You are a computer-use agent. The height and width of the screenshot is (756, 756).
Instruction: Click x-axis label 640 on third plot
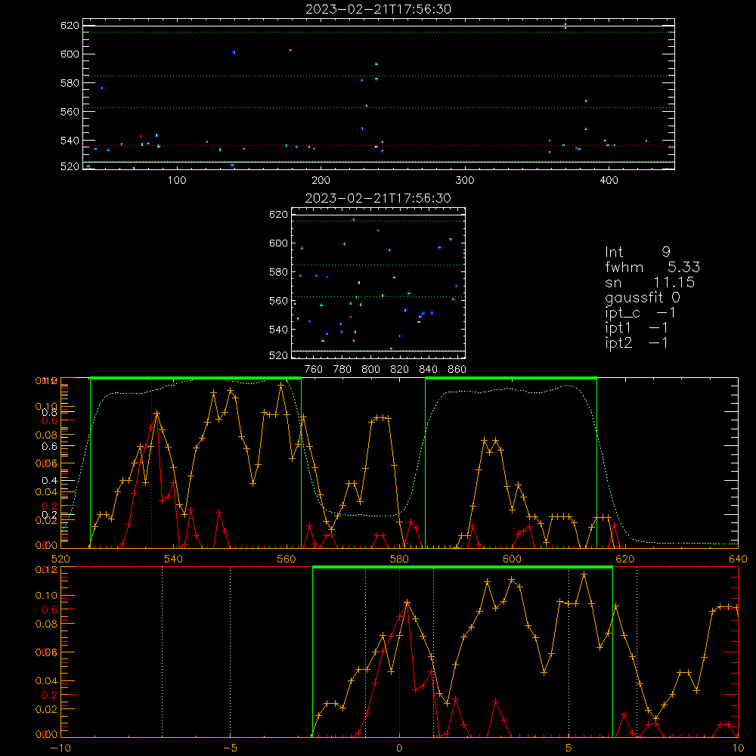738,559
